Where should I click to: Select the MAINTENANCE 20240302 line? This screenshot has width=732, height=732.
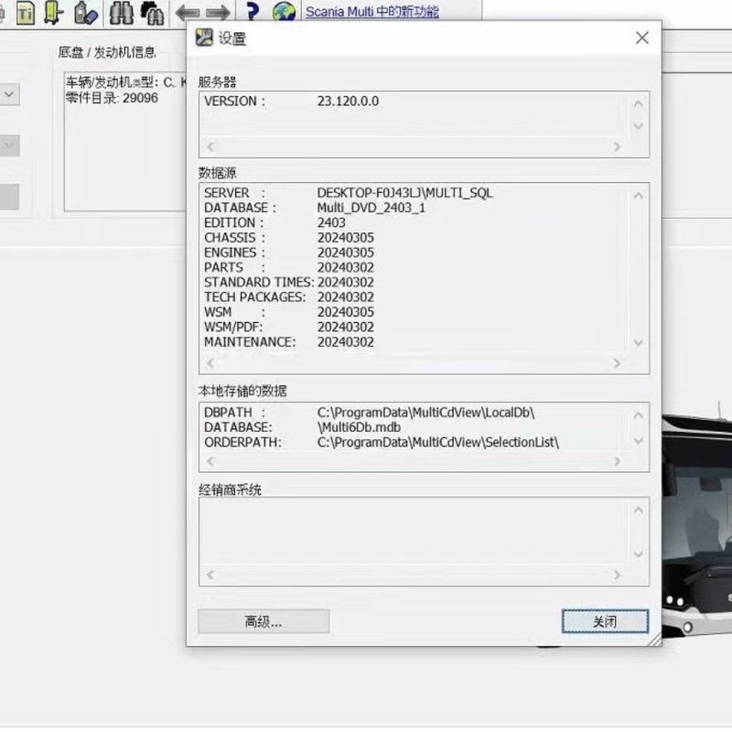pyautogui.click(x=289, y=342)
